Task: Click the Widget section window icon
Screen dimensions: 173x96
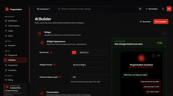Action: click(40, 33)
